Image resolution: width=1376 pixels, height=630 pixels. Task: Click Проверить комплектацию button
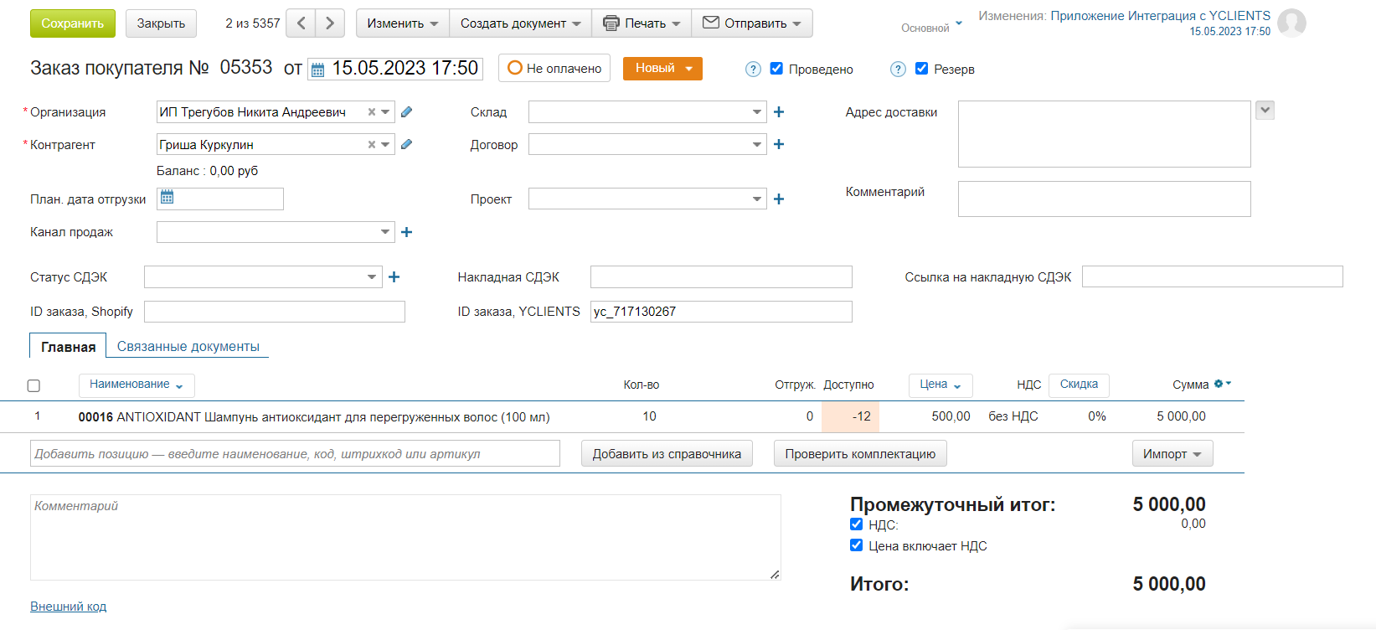pyautogui.click(x=860, y=453)
